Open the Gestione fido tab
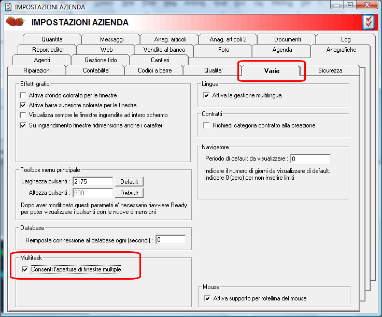Image resolution: width=382 pixels, height=317 pixels. [x=101, y=60]
